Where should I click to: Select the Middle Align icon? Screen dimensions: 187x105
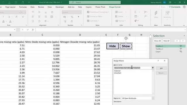point(39,12)
